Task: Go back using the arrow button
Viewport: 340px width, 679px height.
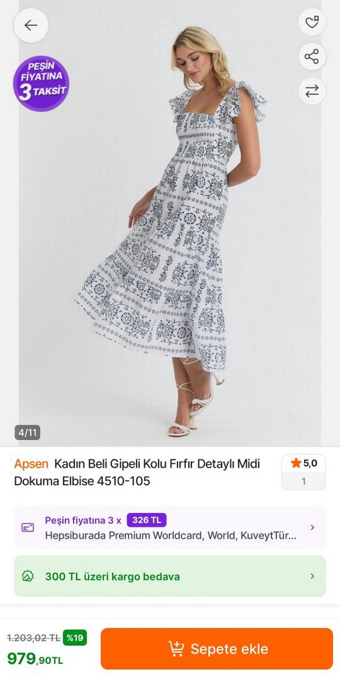Action: click(x=31, y=26)
